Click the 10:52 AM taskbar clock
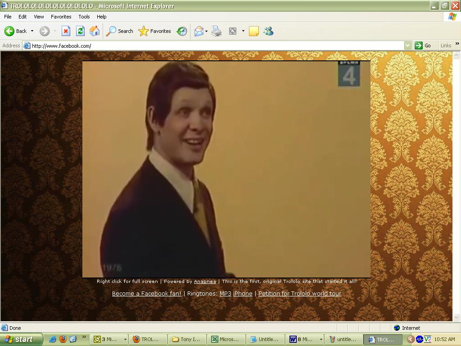This screenshot has width=461, height=346. point(444,339)
